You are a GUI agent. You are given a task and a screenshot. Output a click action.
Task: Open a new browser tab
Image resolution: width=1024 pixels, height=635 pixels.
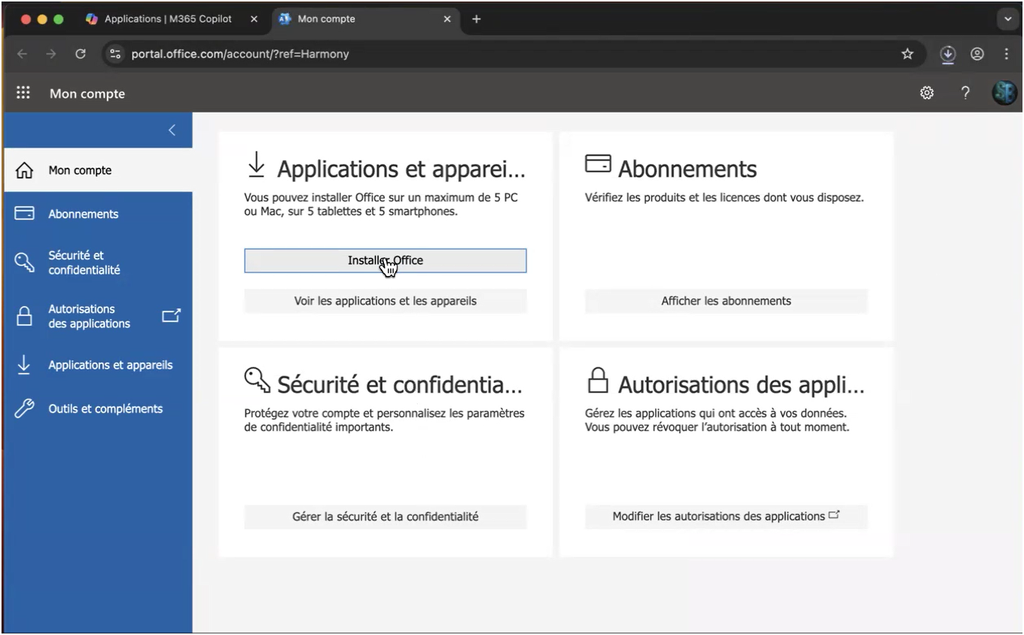(x=476, y=19)
